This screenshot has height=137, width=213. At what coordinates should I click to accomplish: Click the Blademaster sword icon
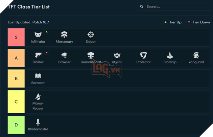click(x=38, y=122)
